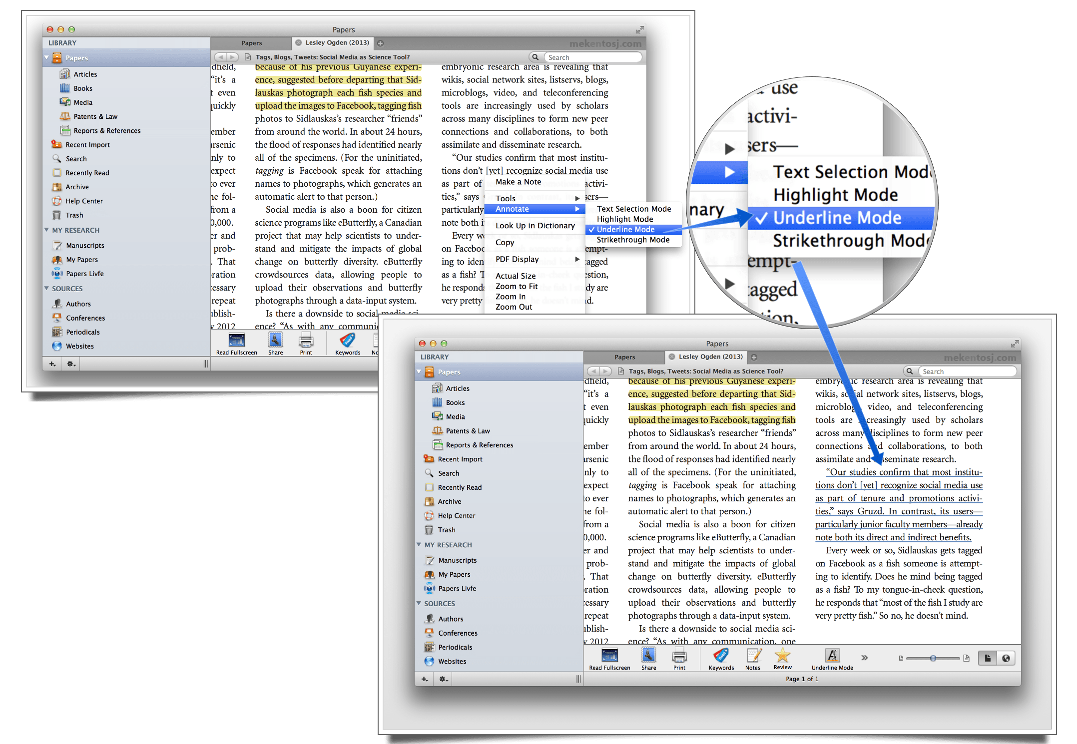Switch to PDF page view toggle
The width and height of the screenshot is (1077, 744).
[x=987, y=658]
